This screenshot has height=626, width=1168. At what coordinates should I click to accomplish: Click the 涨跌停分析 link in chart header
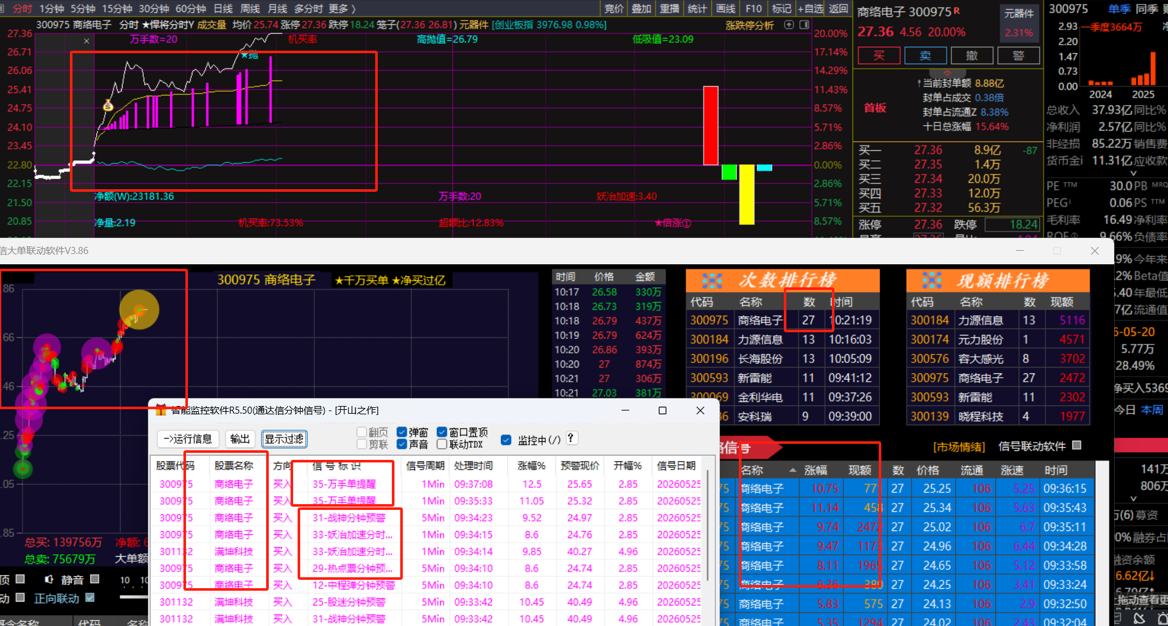pos(750,25)
